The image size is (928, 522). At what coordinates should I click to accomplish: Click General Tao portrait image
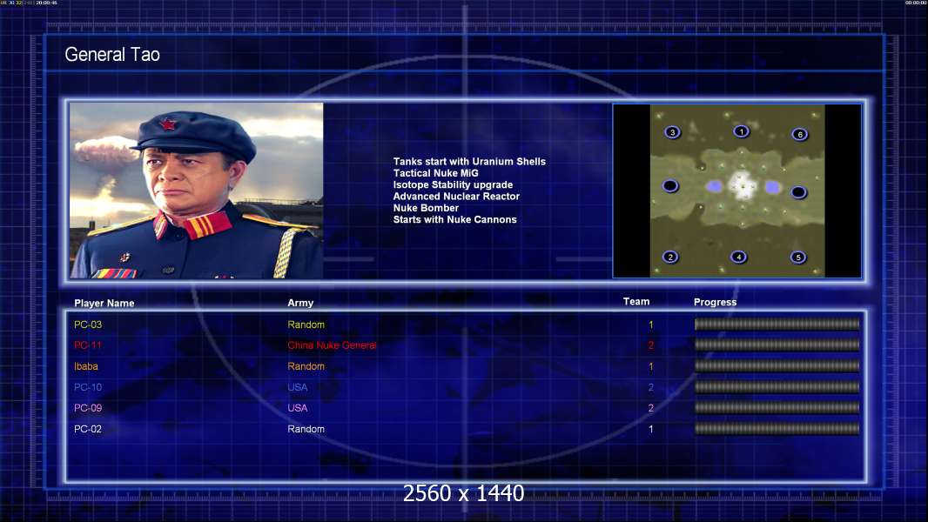pyautogui.click(x=197, y=191)
